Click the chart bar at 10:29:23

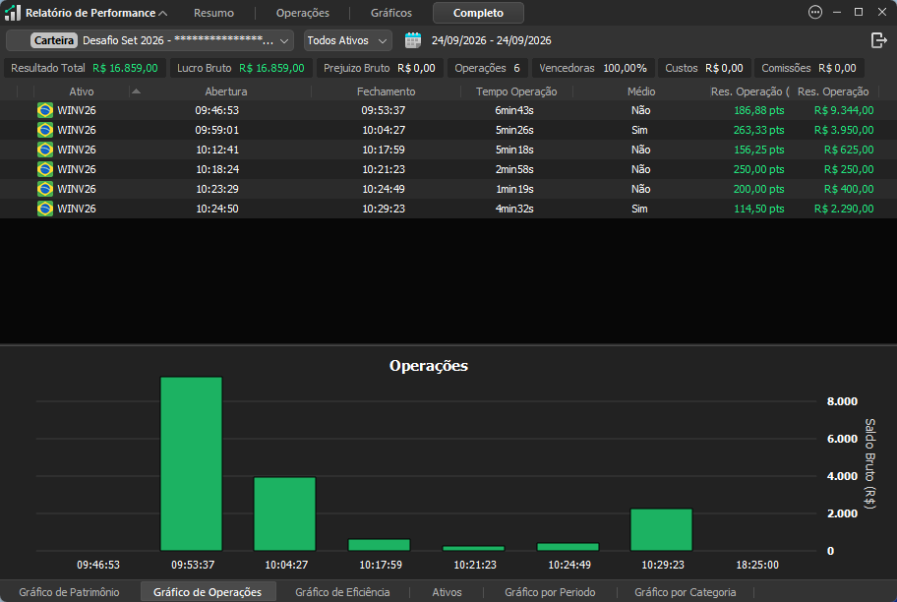(661, 529)
